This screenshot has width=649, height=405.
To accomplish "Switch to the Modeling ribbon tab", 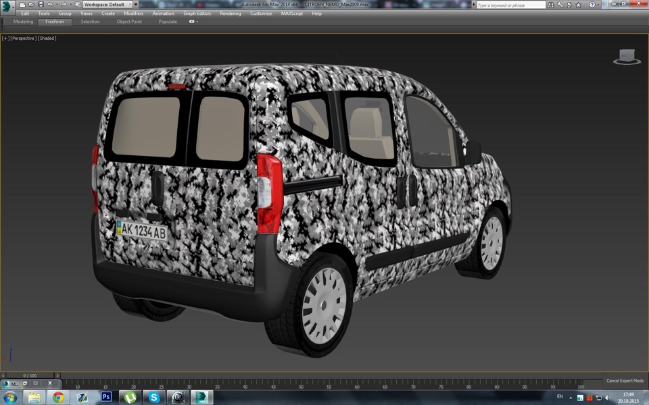I will point(23,22).
